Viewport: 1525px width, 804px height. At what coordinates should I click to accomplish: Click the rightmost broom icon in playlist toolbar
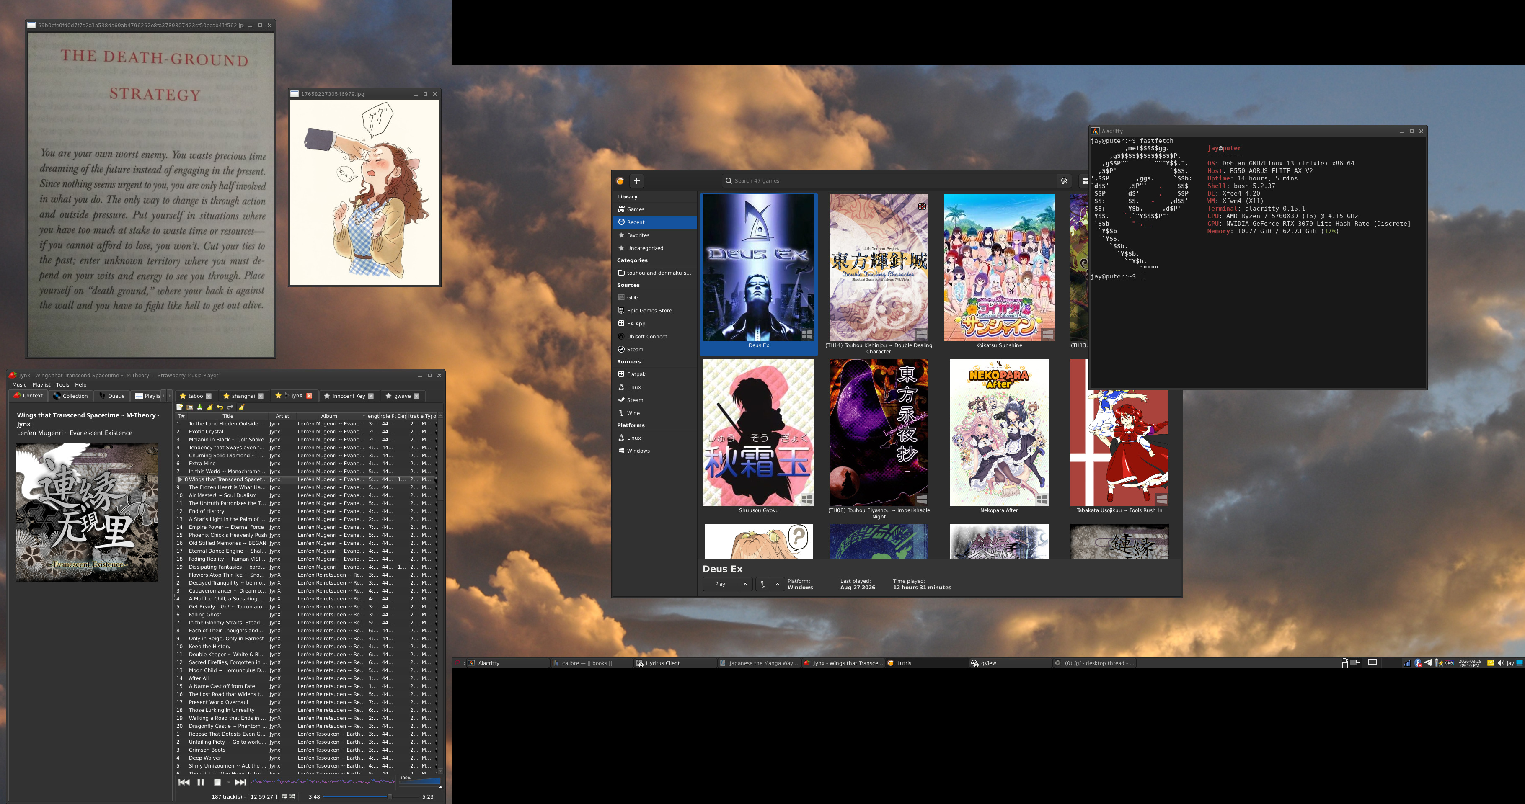point(242,407)
